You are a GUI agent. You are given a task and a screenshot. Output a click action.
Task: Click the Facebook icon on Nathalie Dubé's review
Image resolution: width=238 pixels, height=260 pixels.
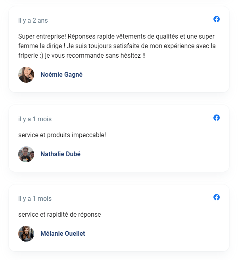(x=217, y=118)
